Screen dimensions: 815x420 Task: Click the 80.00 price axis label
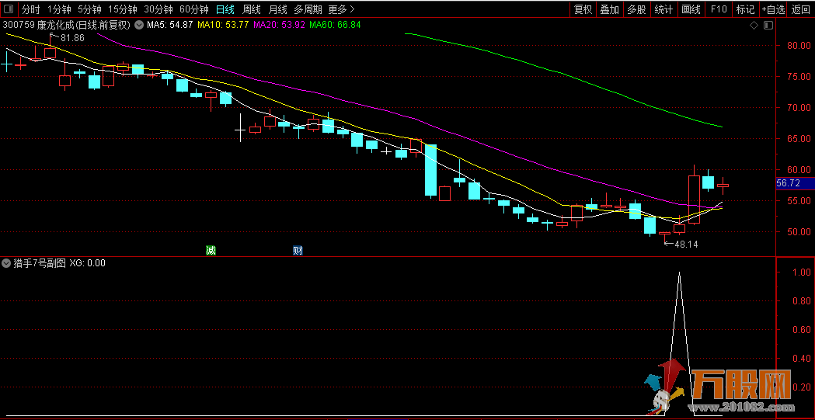tap(800, 45)
